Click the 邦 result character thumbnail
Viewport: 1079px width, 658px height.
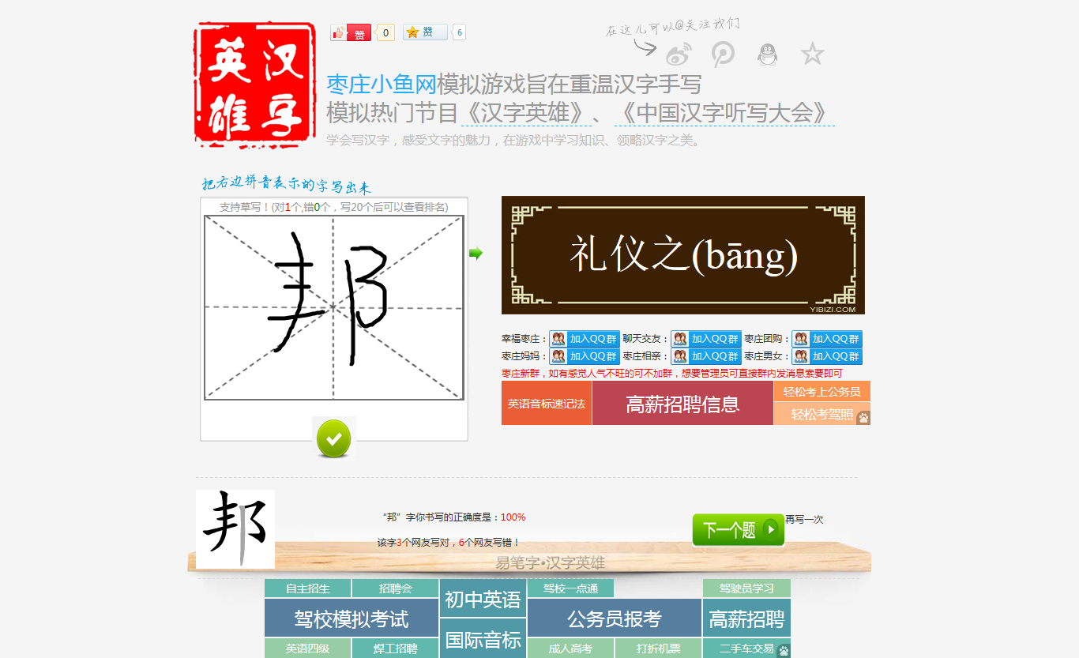[235, 529]
